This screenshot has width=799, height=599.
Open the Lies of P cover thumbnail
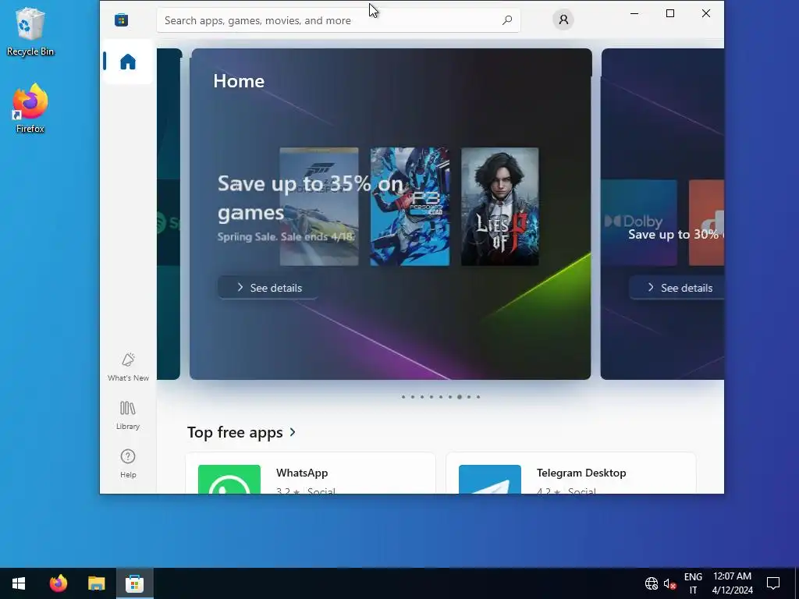(500, 206)
